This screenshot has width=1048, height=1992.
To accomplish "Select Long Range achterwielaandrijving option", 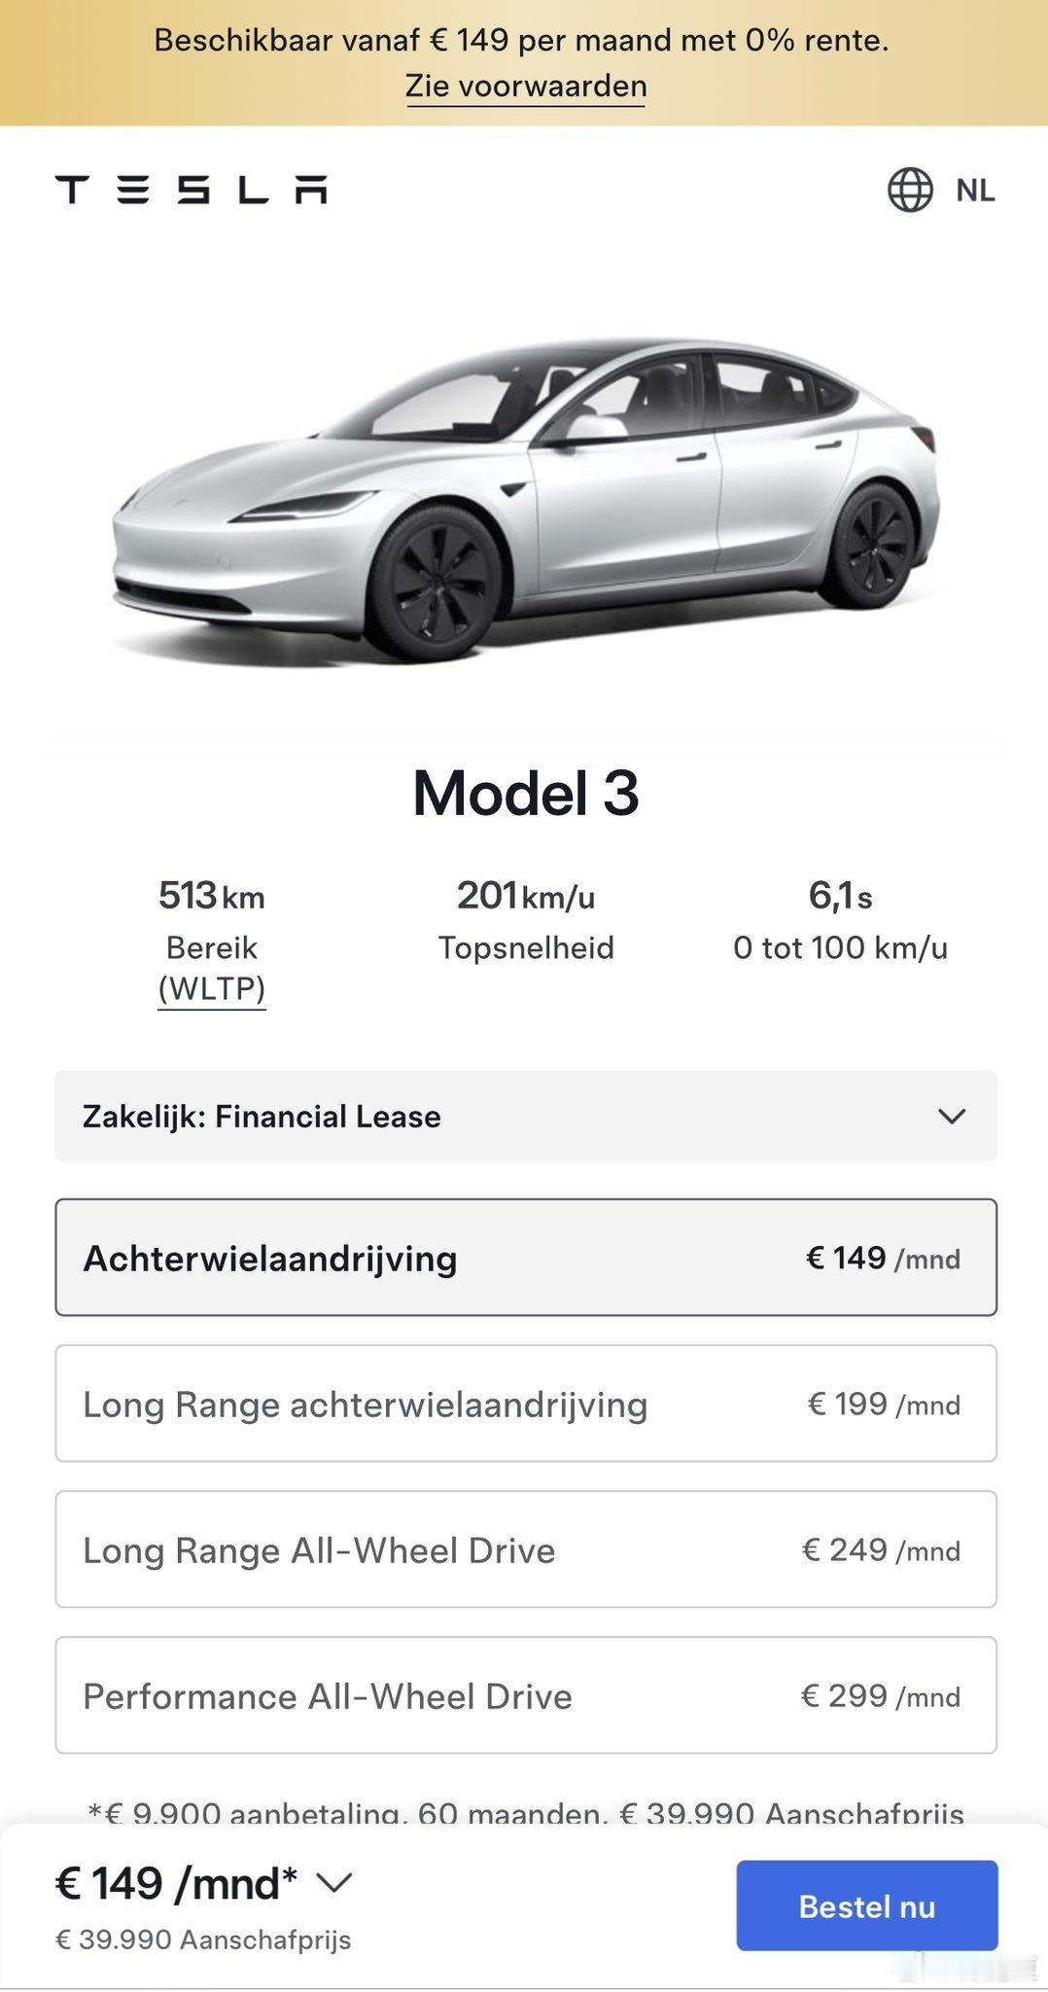I will point(526,1404).
